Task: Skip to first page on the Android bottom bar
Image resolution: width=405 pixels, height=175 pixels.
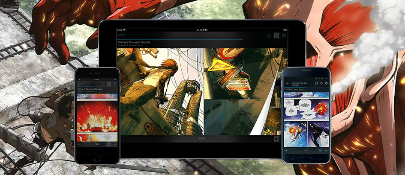Action: [x=286, y=150]
